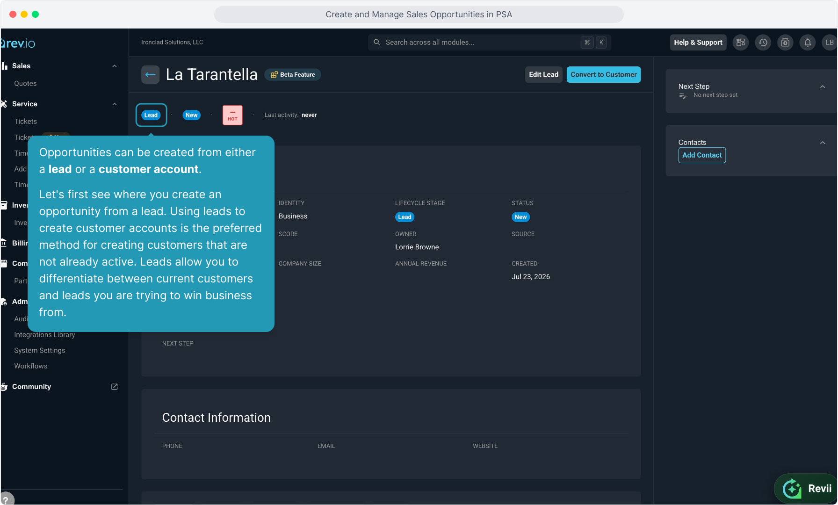Click the Lead badge under Lifecycle Stage

pos(405,217)
